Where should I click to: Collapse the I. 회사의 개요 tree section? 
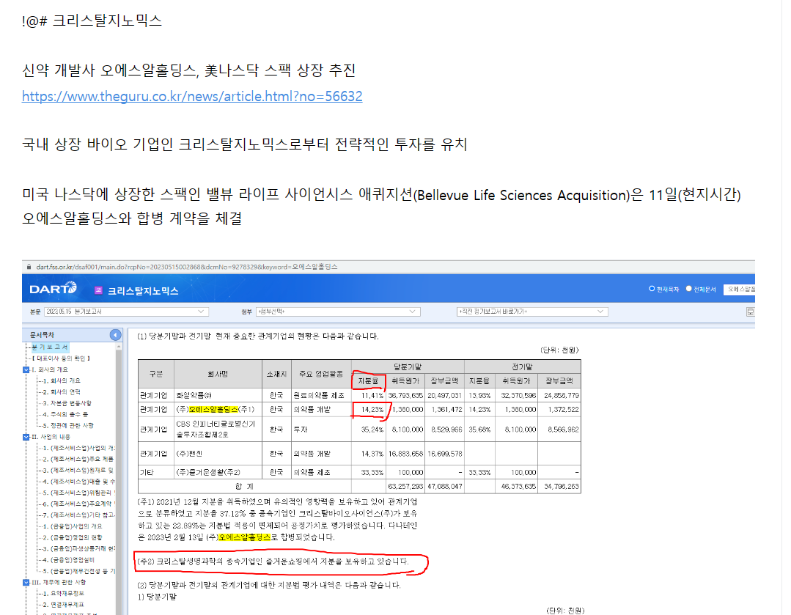(x=26, y=369)
